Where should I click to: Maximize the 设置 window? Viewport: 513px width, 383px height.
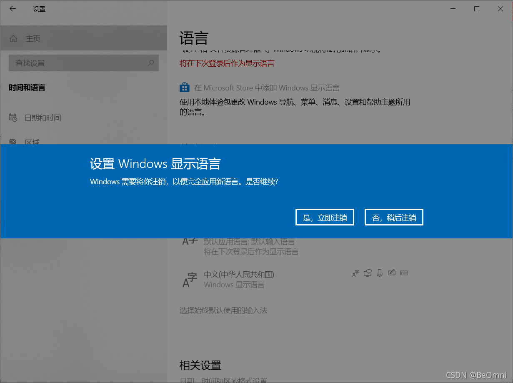(477, 9)
